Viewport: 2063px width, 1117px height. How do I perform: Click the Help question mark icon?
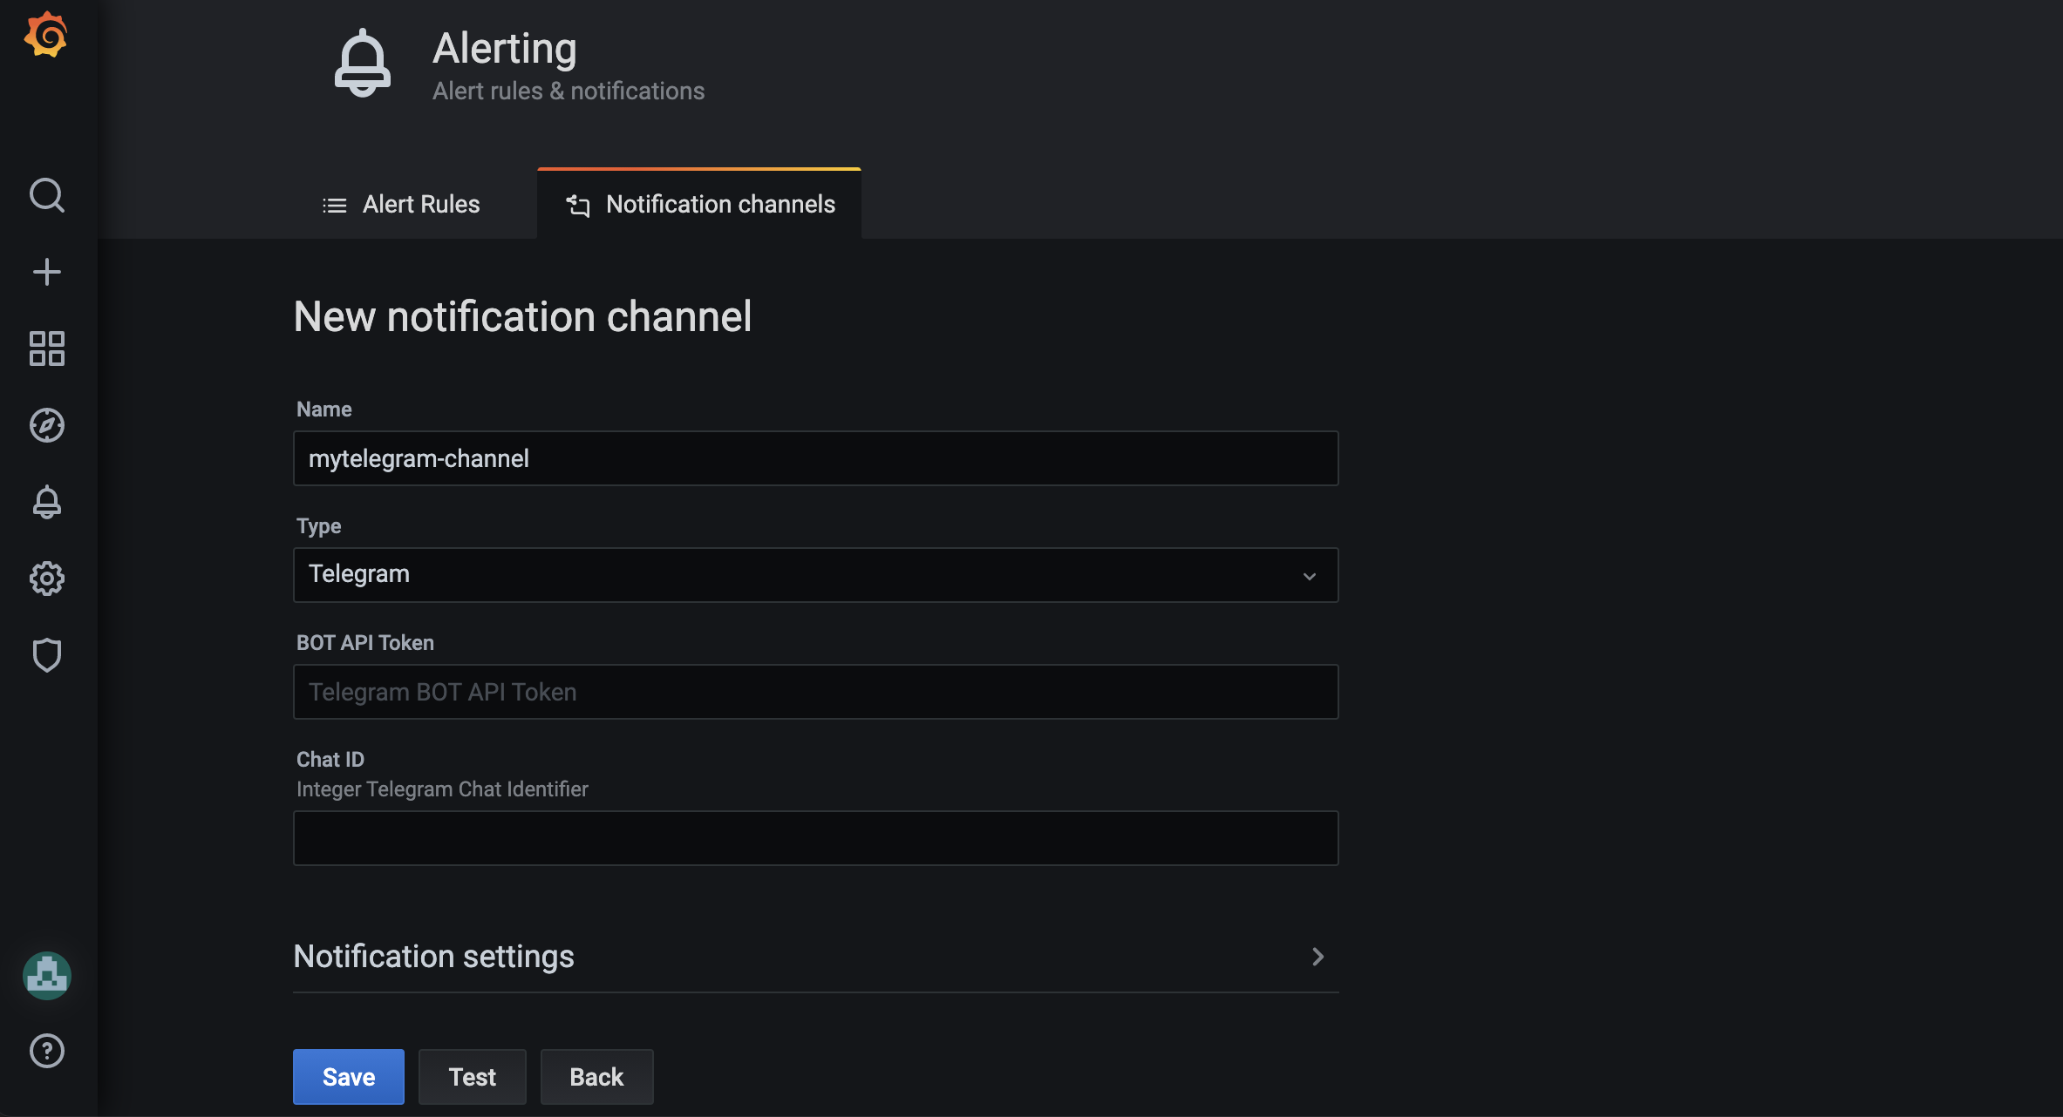pyautogui.click(x=46, y=1051)
